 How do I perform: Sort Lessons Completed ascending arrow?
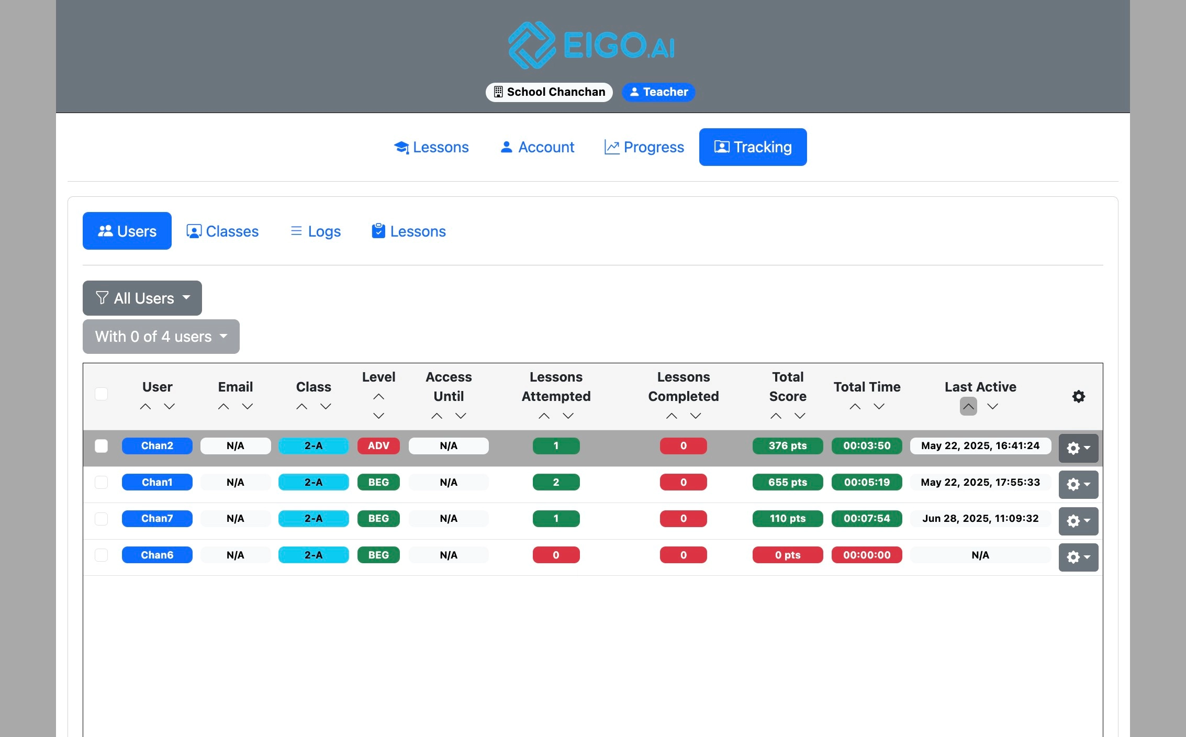click(x=672, y=416)
